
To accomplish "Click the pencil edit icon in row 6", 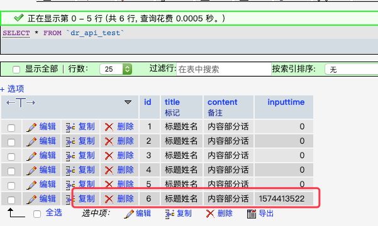I will pos(31,199).
